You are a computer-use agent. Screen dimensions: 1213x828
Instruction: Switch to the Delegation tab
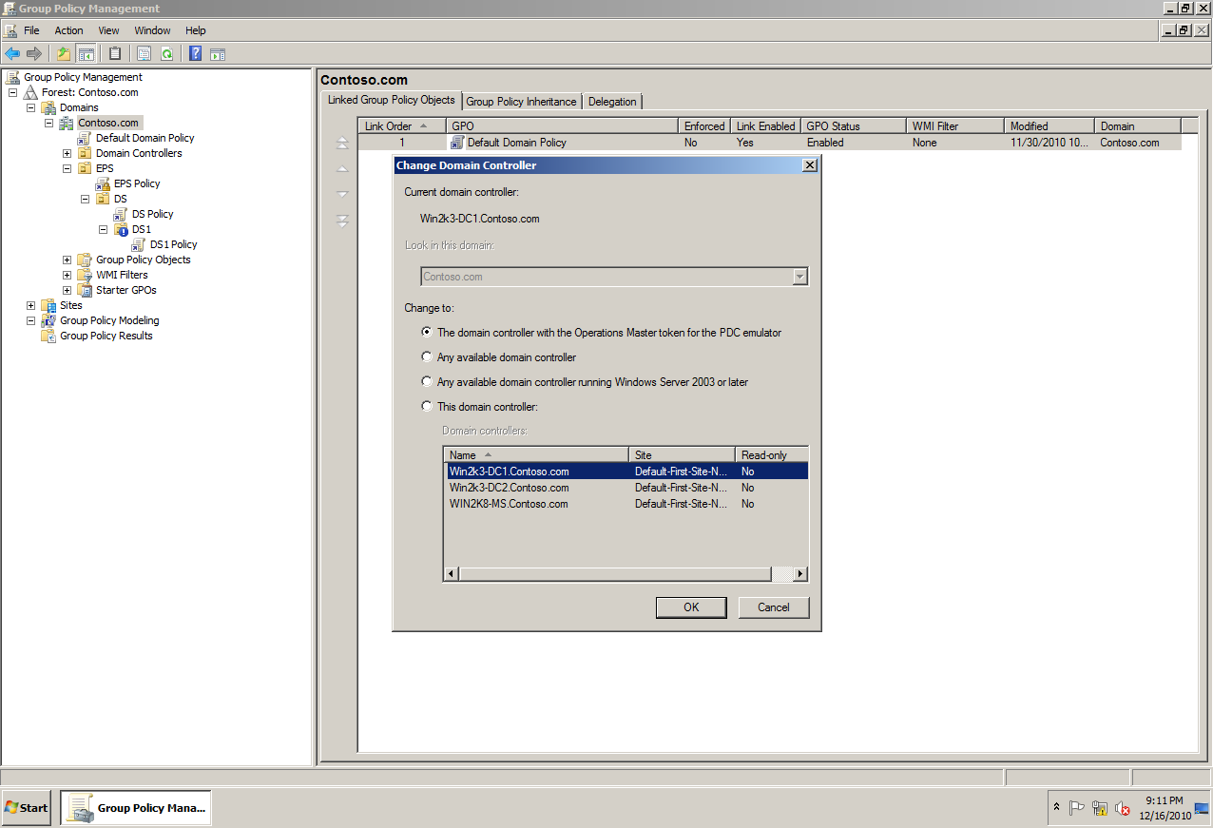[612, 102]
